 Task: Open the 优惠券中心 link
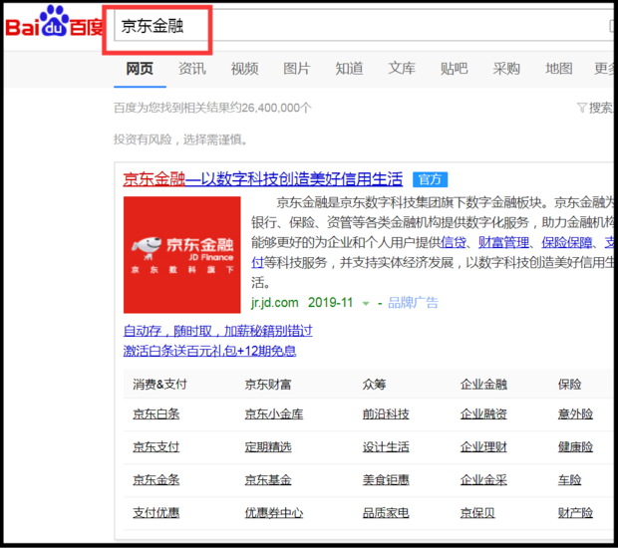274,513
